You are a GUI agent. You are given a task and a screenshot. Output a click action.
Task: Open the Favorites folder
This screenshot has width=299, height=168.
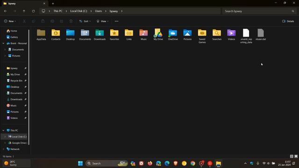click(x=114, y=35)
